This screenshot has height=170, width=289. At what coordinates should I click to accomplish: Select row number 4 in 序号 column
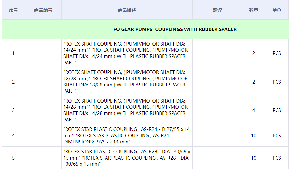click(x=13, y=135)
